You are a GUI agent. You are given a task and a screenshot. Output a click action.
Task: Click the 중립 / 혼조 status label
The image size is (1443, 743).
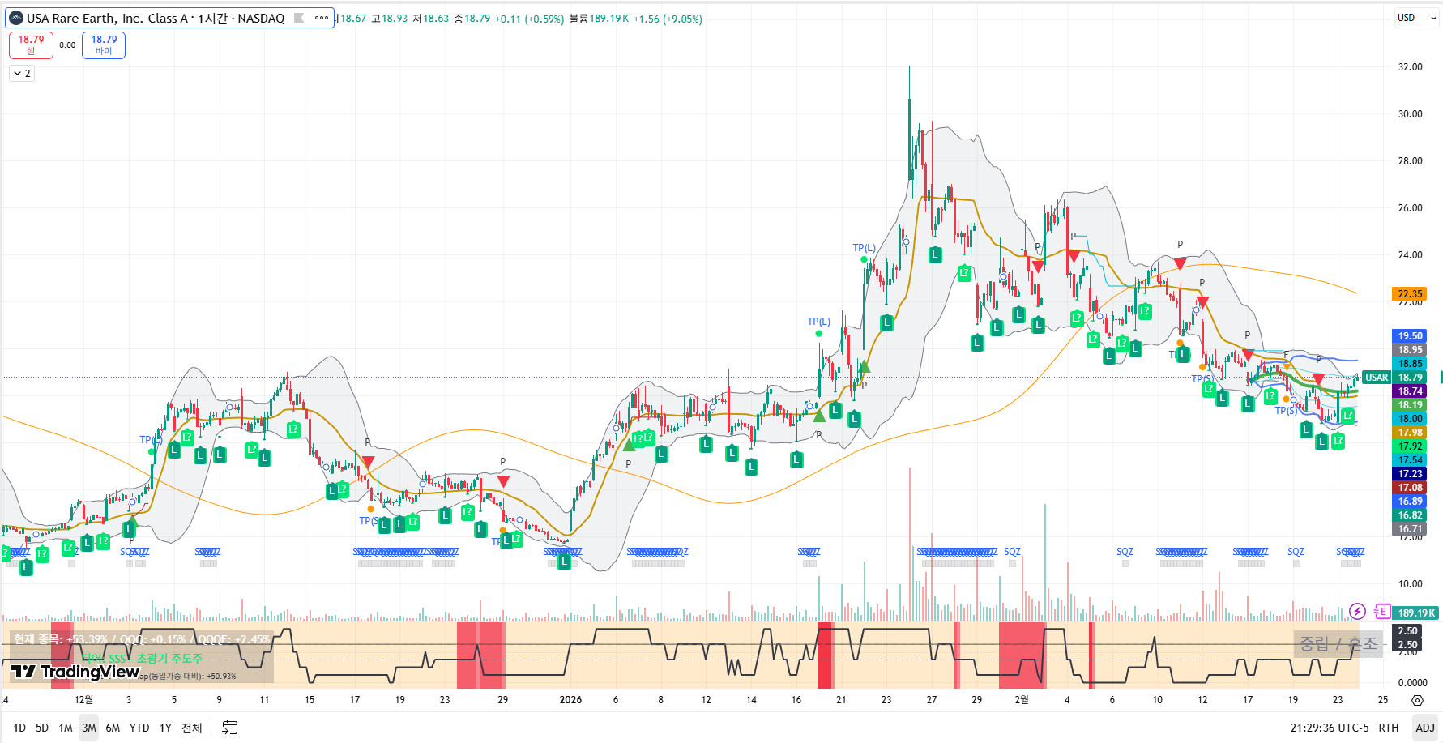point(1338,643)
